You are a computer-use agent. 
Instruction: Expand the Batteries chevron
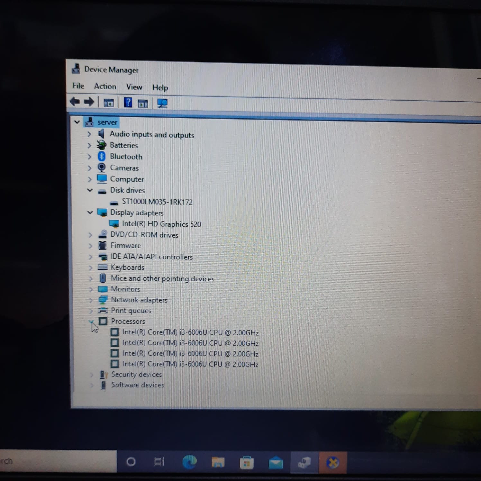(x=89, y=145)
